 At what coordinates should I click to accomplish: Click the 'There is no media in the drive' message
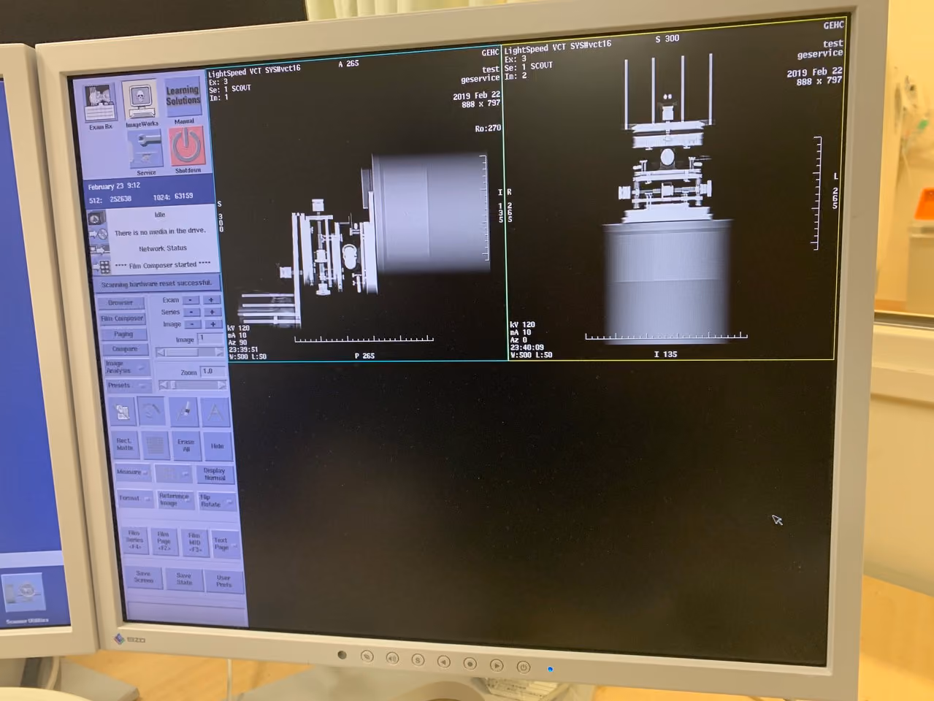[160, 231]
